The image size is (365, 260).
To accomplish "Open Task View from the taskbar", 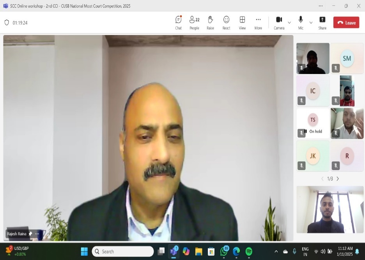I will [x=161, y=251].
